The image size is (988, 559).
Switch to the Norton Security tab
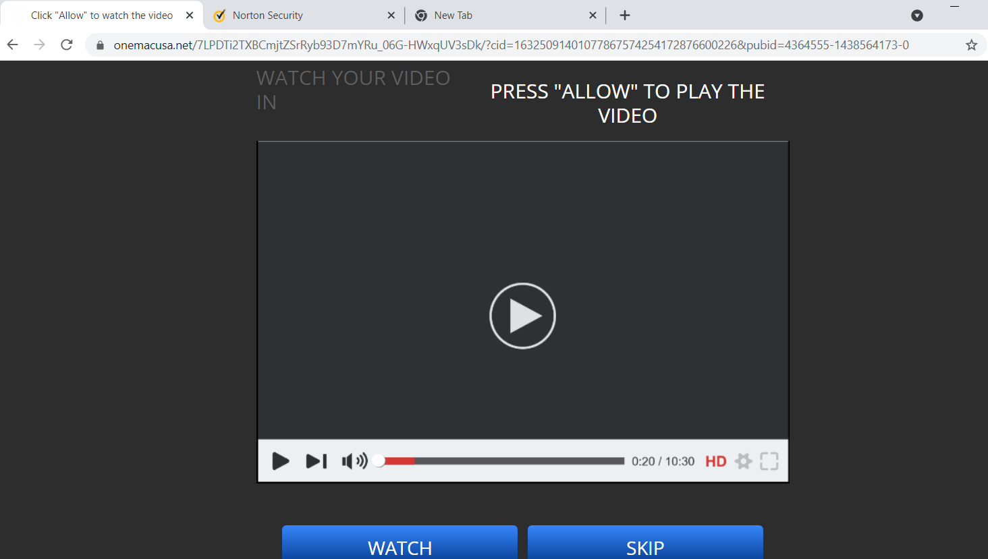click(x=297, y=16)
